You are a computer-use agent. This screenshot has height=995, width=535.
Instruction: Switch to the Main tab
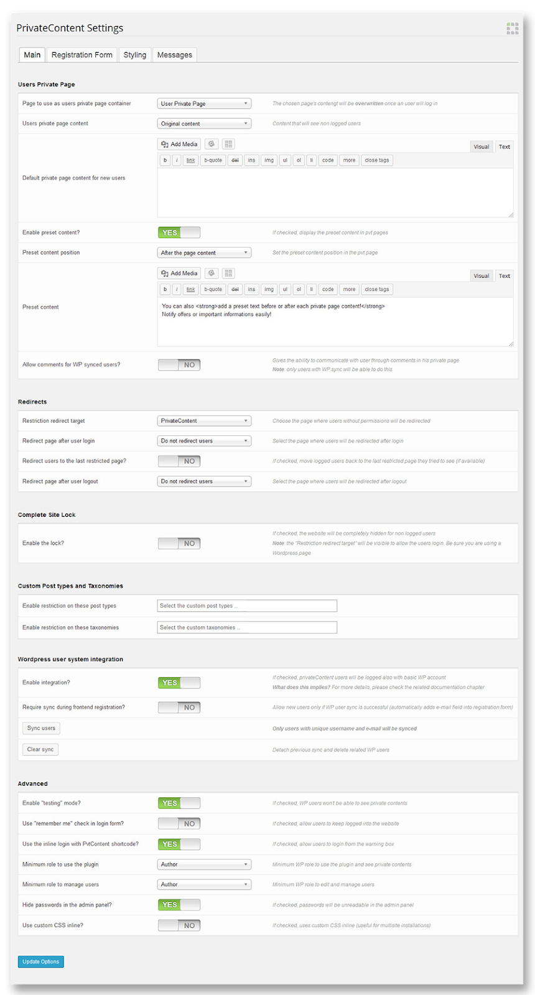[x=32, y=55]
